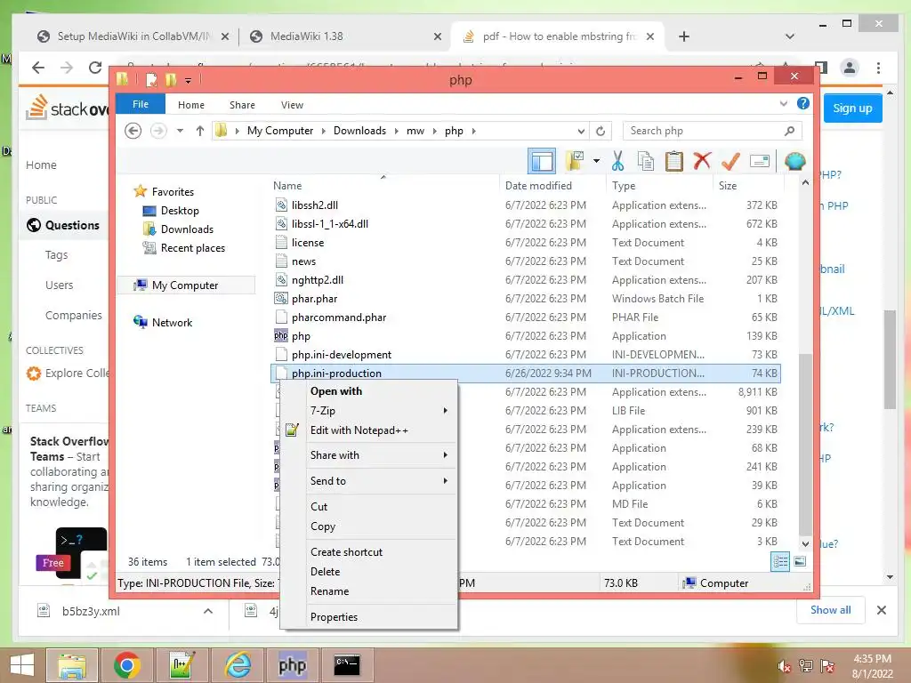Go up one folder level arrow
The width and height of the screenshot is (911, 683).
(x=200, y=131)
